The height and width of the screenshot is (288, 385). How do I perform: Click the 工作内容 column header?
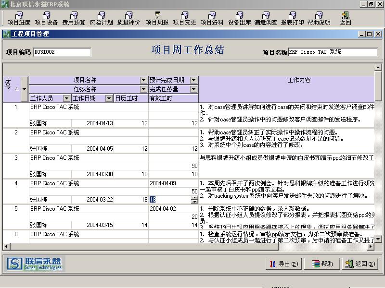[x=286, y=89]
